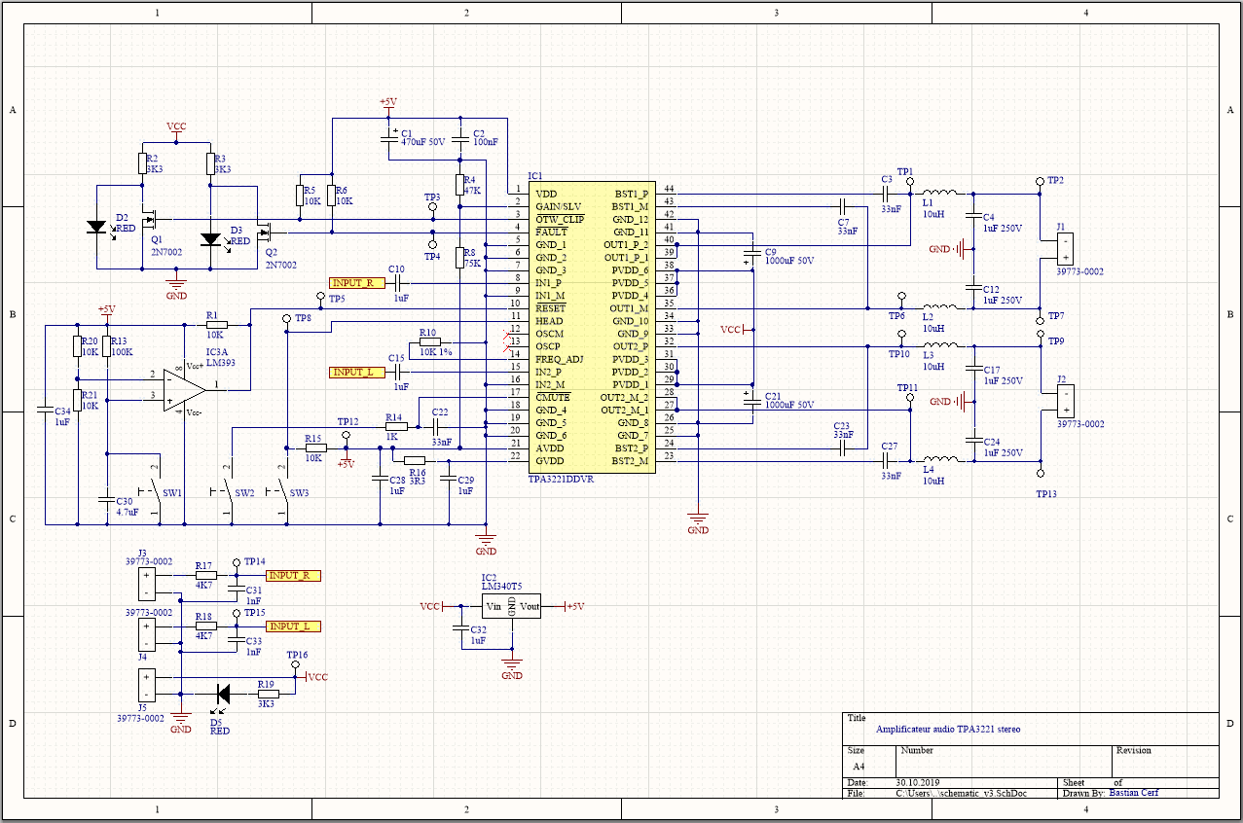Click the title text Amplificateur audio TPA3221 stereo
The width and height of the screenshot is (1243, 823).
(x=949, y=729)
